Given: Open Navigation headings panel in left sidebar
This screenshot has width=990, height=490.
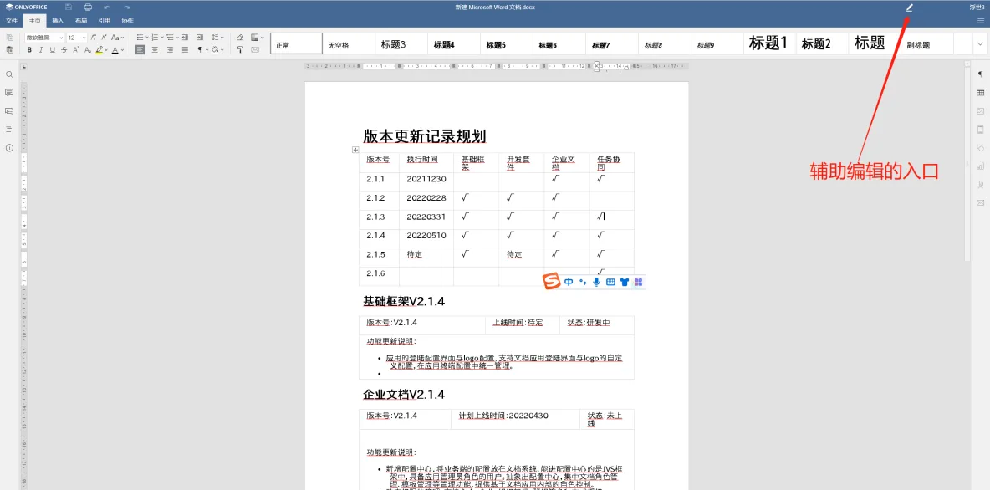Looking at the screenshot, I should point(9,130).
